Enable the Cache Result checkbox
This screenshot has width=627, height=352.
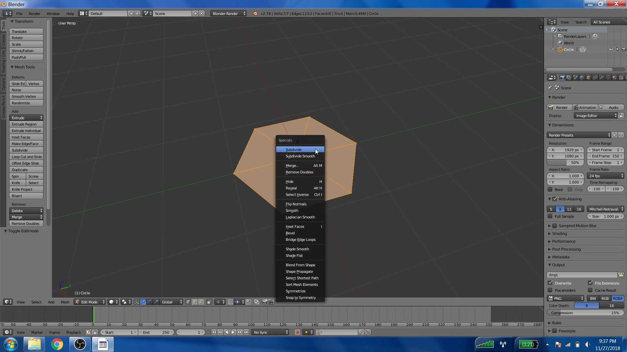pyautogui.click(x=590, y=290)
